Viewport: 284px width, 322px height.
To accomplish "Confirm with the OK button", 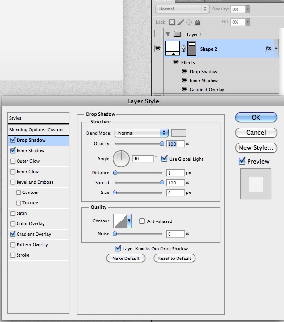I will pos(256,118).
